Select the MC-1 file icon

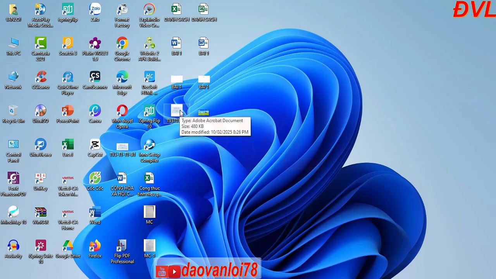pyautogui.click(x=149, y=245)
